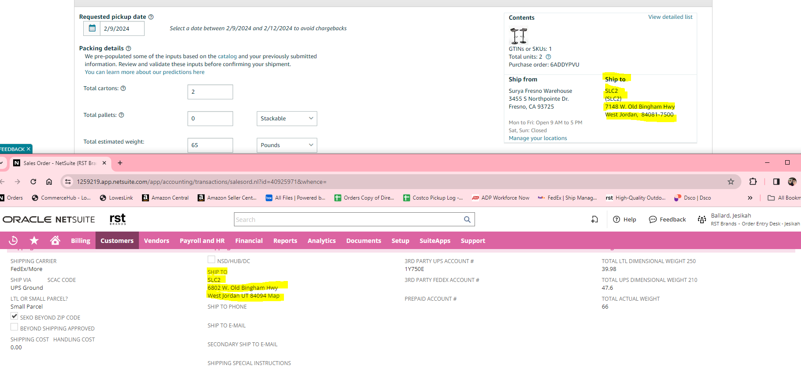Click the Oracle NetSuite logo
801x376 pixels.
[49, 219]
